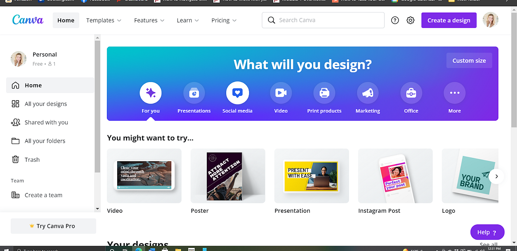Open the Print products icon
This screenshot has width=517, height=251.
324,92
